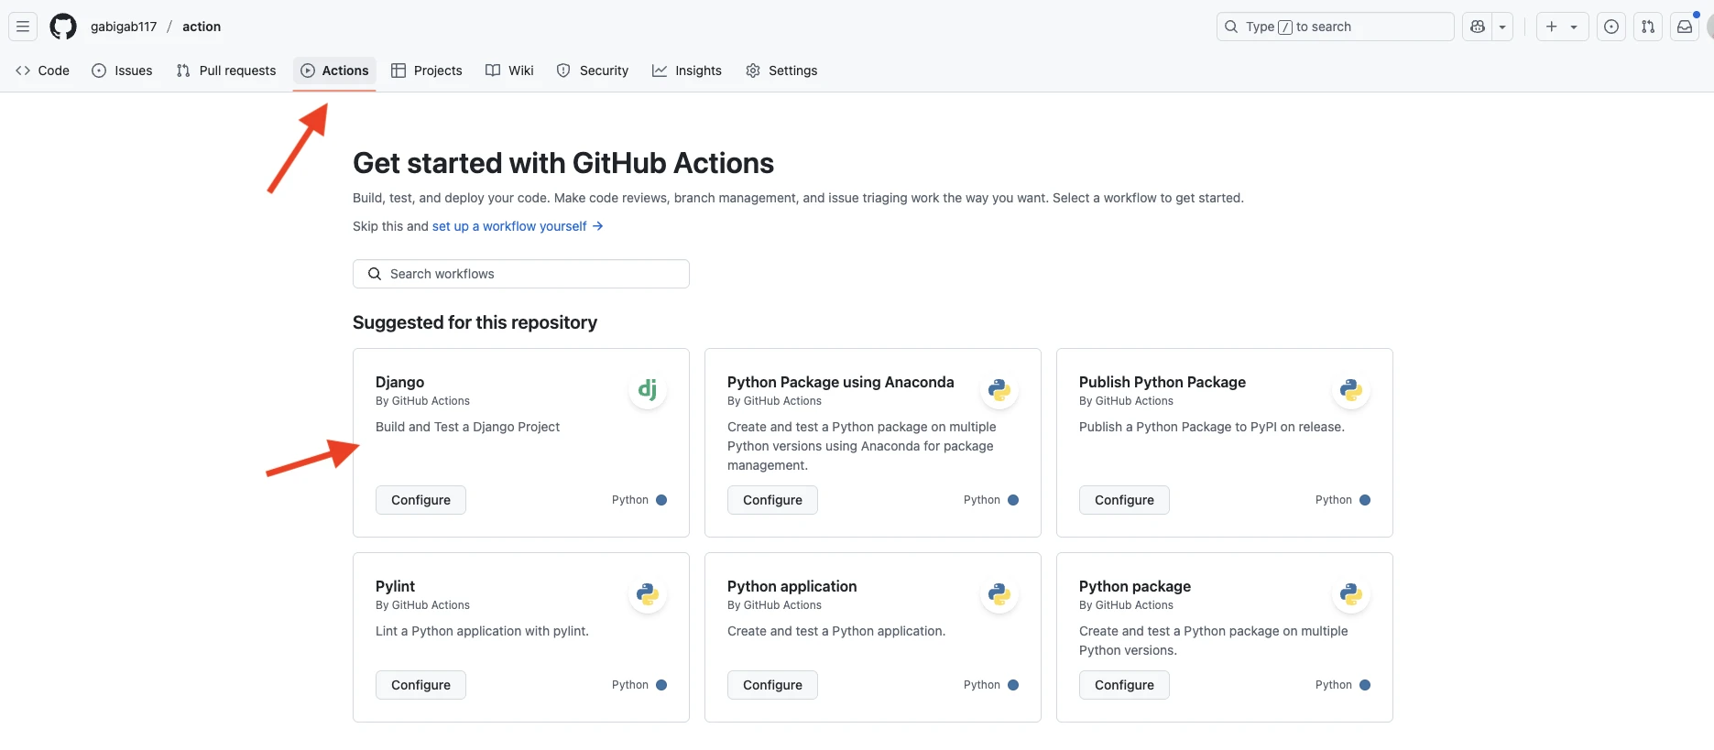Open the hamburger navigation menu
The height and width of the screenshot is (750, 1714).
tap(23, 27)
